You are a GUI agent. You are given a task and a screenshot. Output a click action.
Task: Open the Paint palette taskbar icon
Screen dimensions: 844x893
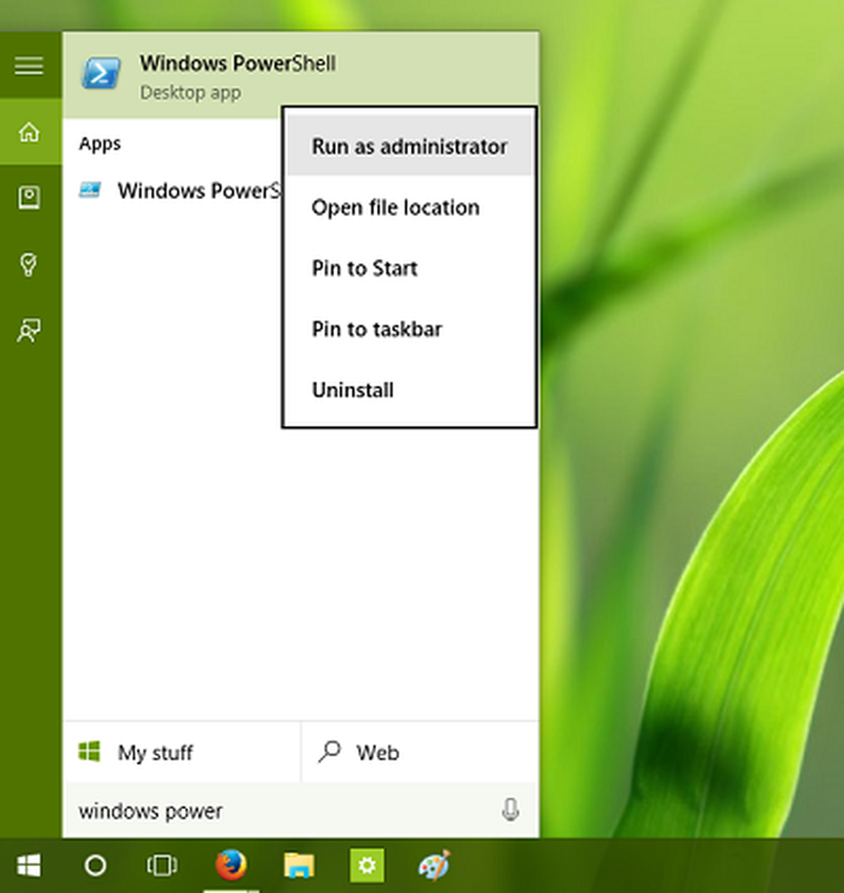tap(435, 865)
